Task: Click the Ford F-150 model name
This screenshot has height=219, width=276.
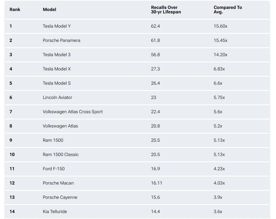Action: click(54, 169)
